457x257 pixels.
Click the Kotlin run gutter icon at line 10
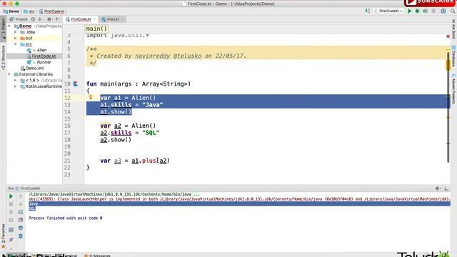(76, 84)
